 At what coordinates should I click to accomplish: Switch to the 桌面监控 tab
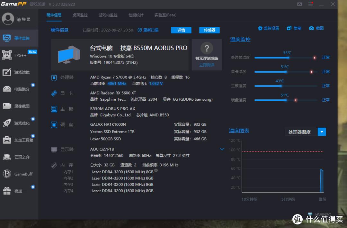[80, 15]
